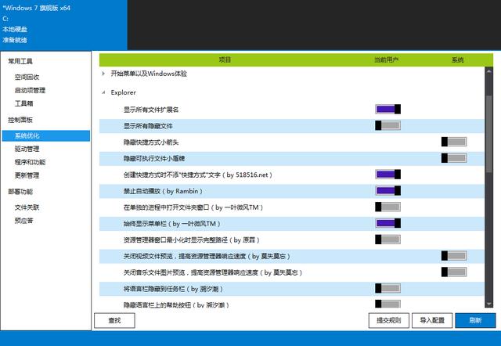Click the 准备就绪 status text
The image size is (501, 346).
[x=15, y=40]
